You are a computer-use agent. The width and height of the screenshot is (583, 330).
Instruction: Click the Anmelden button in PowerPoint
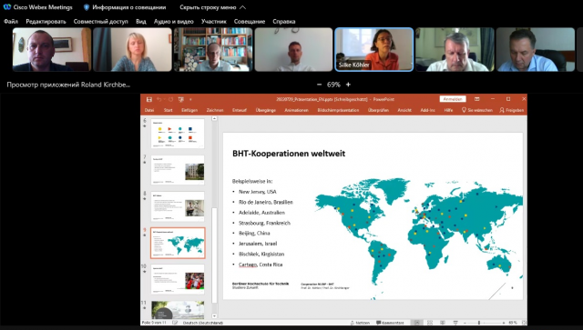[x=453, y=99]
